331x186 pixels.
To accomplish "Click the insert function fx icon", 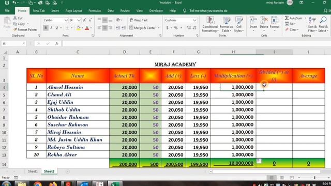I will [57, 43].
